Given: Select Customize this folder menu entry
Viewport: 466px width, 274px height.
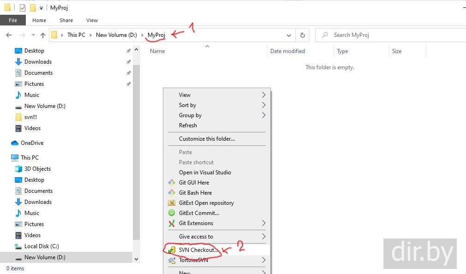Looking at the screenshot, I should 207,139.
